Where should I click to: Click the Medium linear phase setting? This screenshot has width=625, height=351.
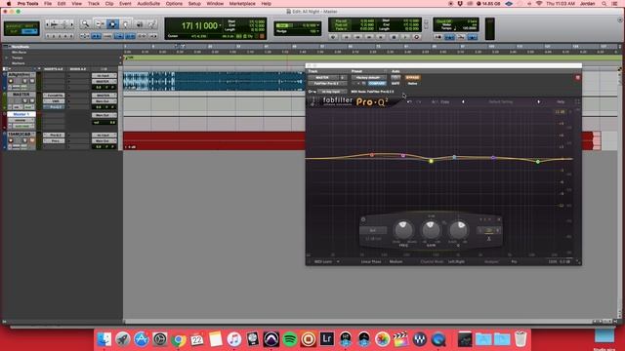pos(396,262)
